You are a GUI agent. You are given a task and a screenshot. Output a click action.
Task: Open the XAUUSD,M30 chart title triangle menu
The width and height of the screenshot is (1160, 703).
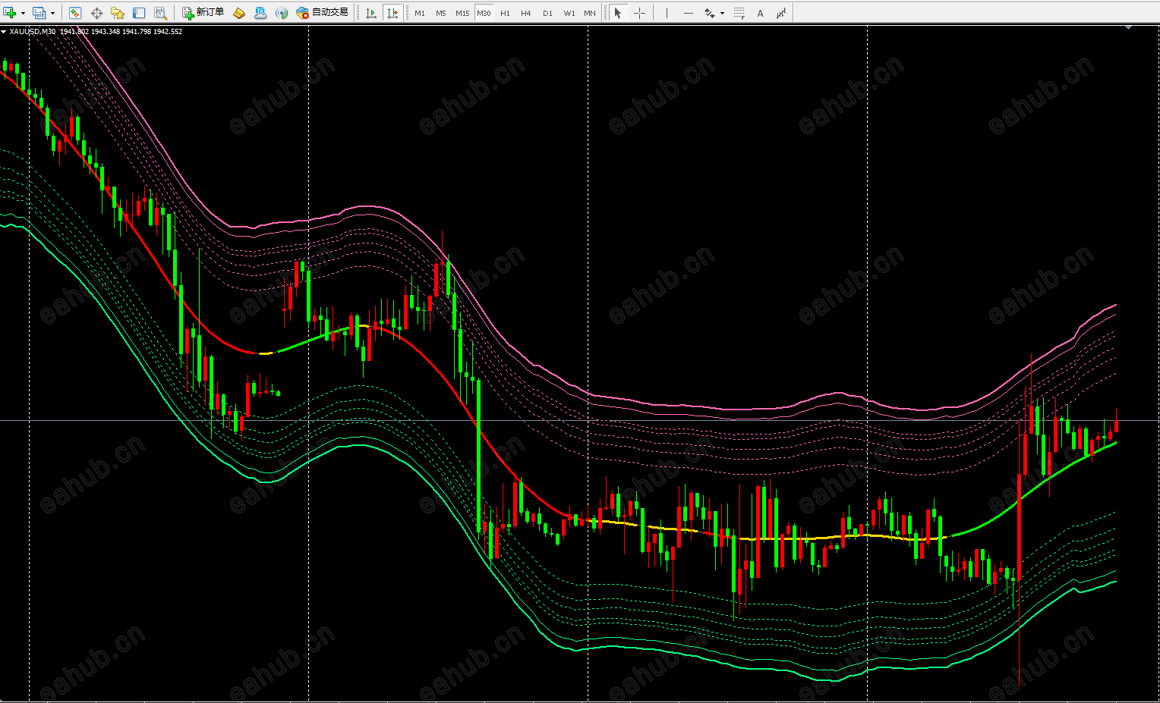(4, 32)
